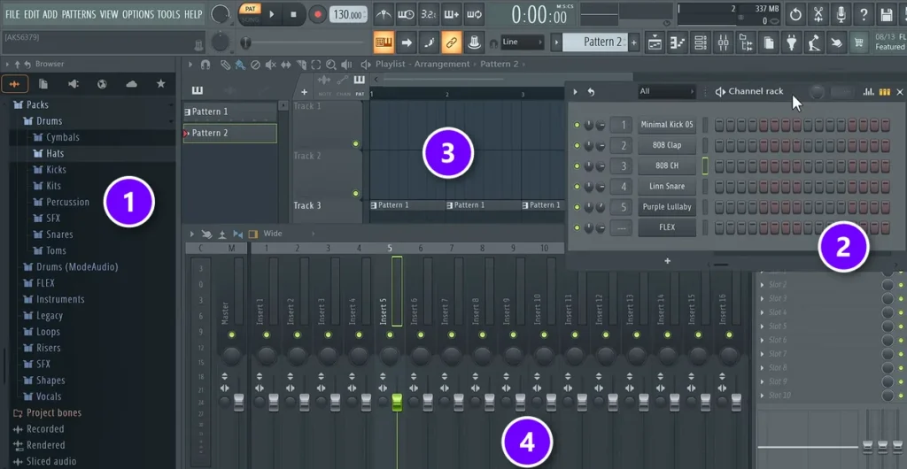Open the OPTIONS menu
Screen dimensions: 907x469
tap(138, 14)
